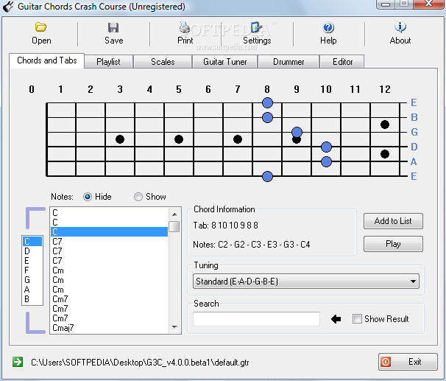This screenshot has height=381, width=446.
Task: Click blue dot on high E string fret 8
Action: (x=267, y=102)
